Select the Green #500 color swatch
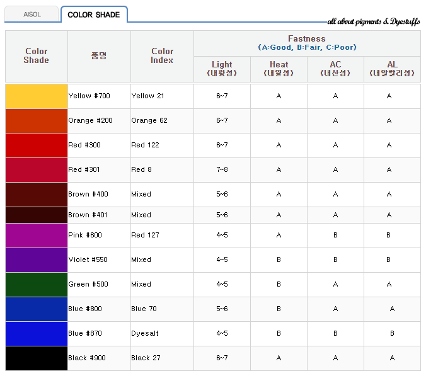 pos(37,284)
